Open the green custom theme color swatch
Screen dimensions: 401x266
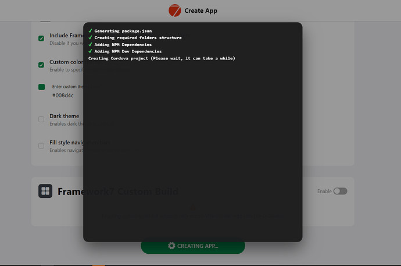click(41, 87)
